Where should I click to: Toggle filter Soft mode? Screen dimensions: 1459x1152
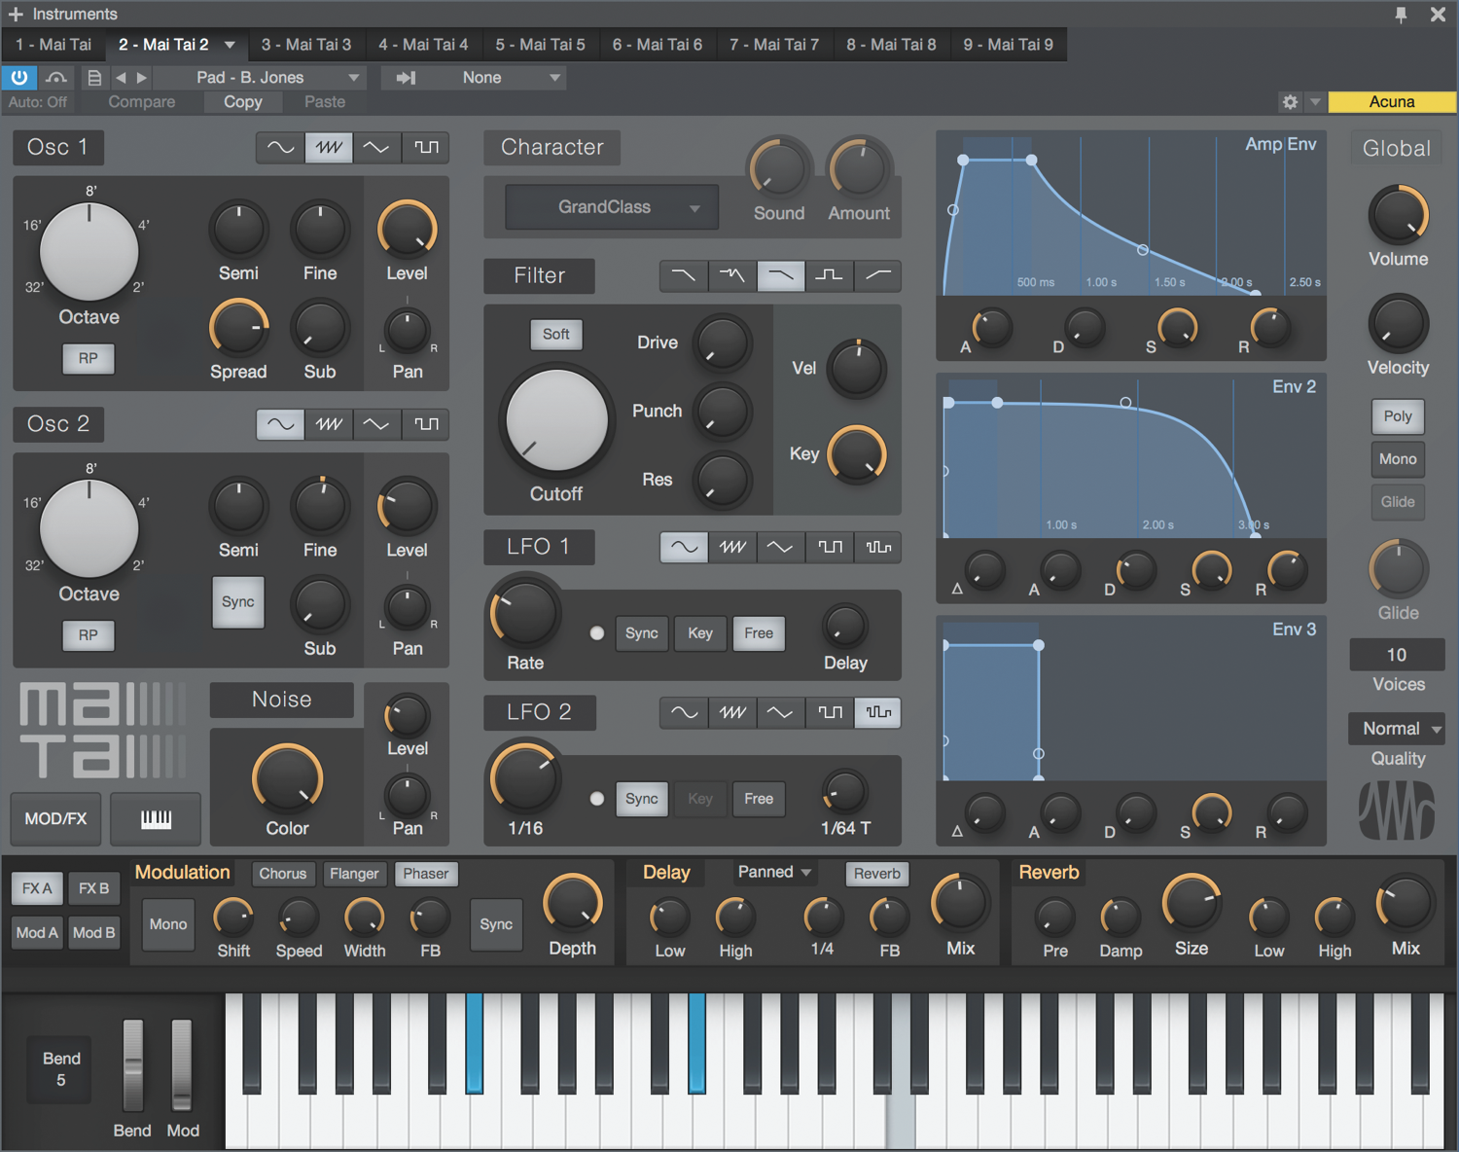[555, 334]
